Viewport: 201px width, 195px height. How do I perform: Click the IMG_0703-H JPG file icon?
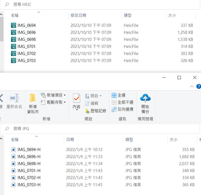pos(14,185)
